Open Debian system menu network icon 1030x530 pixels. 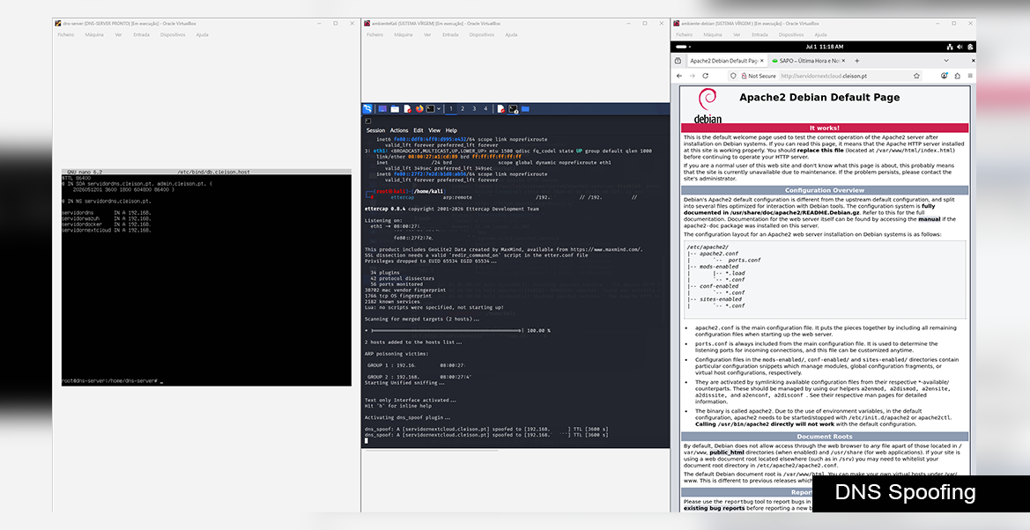[x=950, y=47]
